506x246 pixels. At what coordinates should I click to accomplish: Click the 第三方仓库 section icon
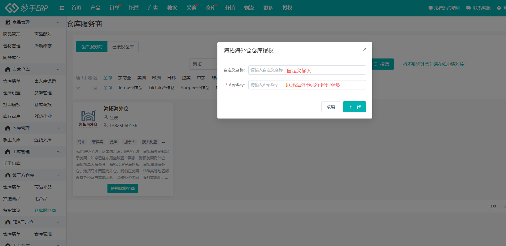click(8, 175)
